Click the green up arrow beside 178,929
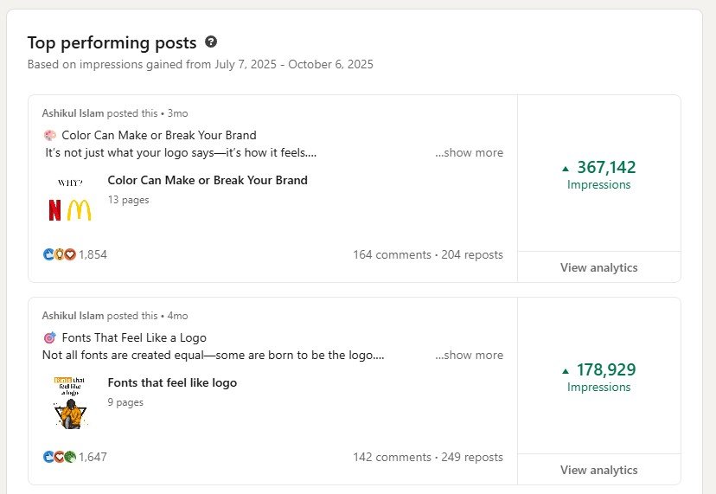The width and height of the screenshot is (716, 494). click(x=566, y=370)
